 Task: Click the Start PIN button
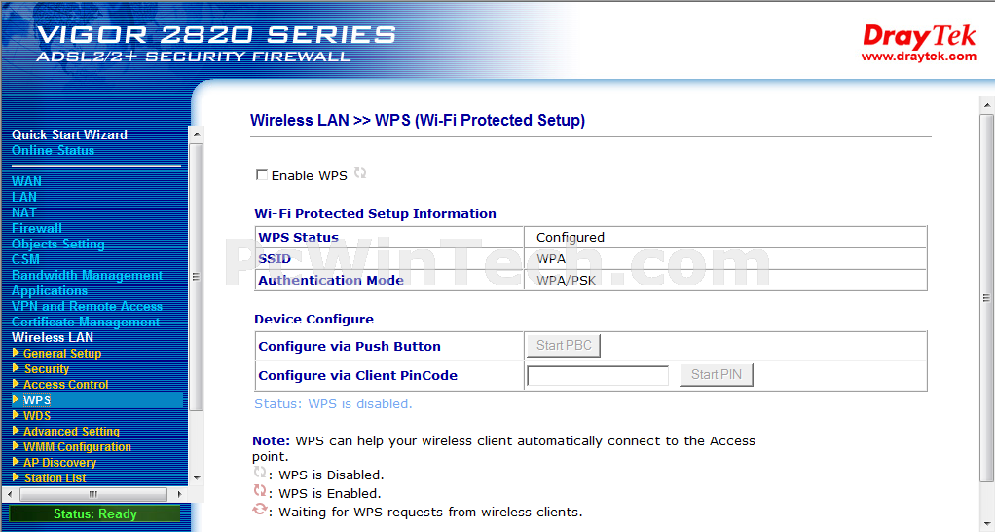717,374
